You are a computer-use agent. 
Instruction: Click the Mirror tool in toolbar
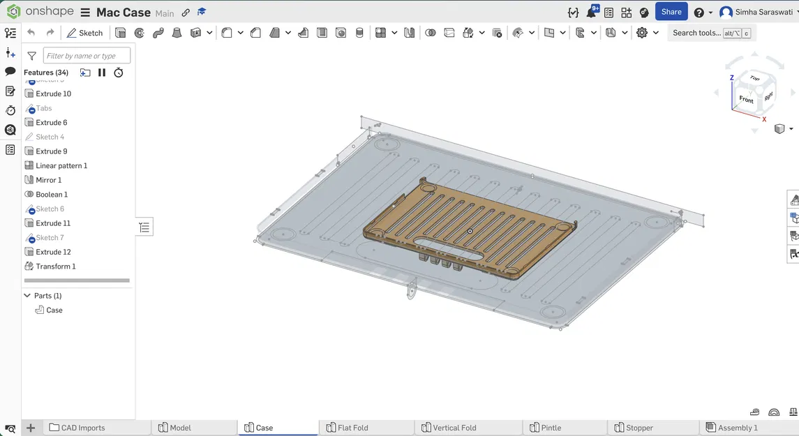pyautogui.click(x=410, y=33)
